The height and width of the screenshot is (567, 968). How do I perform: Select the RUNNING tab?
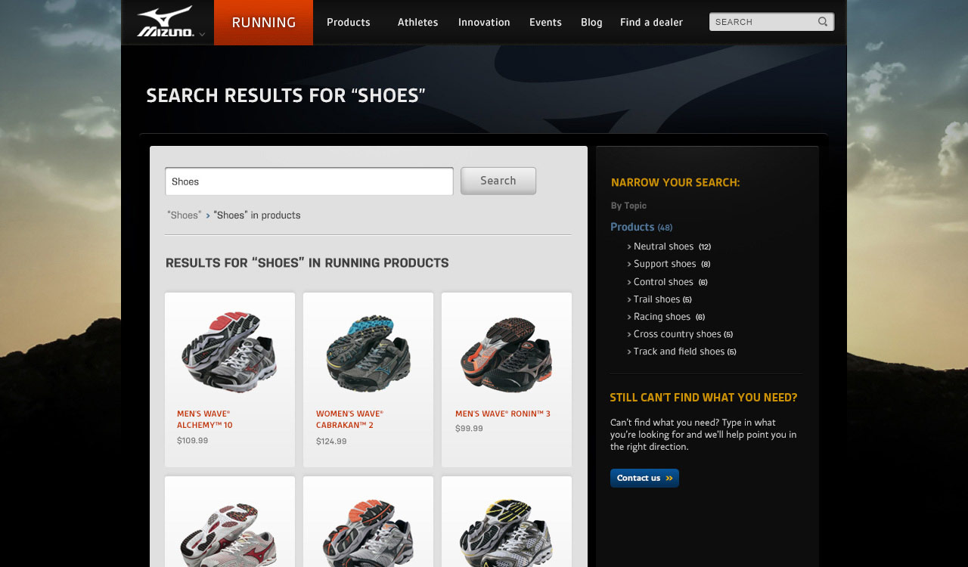click(x=263, y=23)
